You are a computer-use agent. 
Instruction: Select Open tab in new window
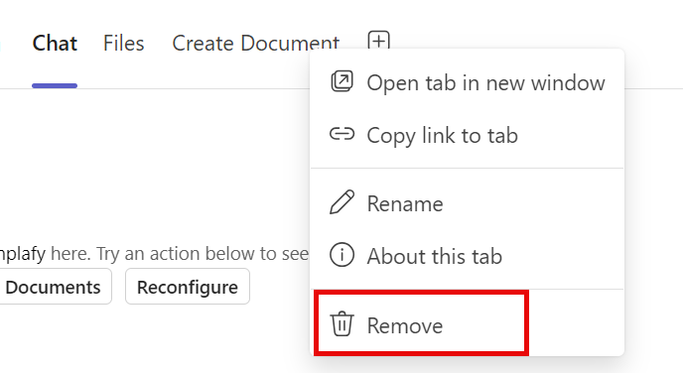click(467, 82)
